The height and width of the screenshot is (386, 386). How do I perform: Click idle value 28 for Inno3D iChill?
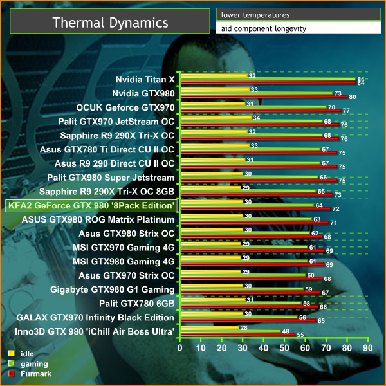(244, 328)
